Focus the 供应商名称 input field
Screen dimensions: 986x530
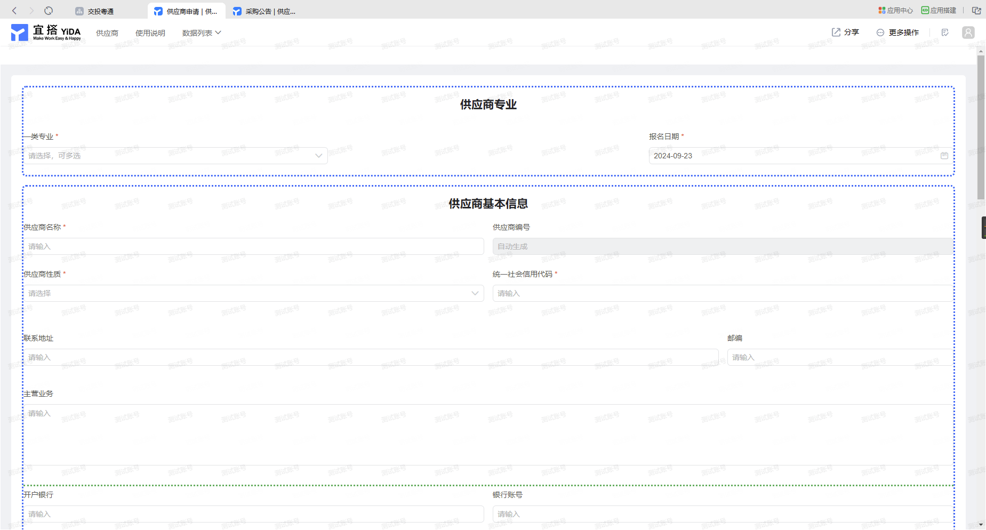253,246
